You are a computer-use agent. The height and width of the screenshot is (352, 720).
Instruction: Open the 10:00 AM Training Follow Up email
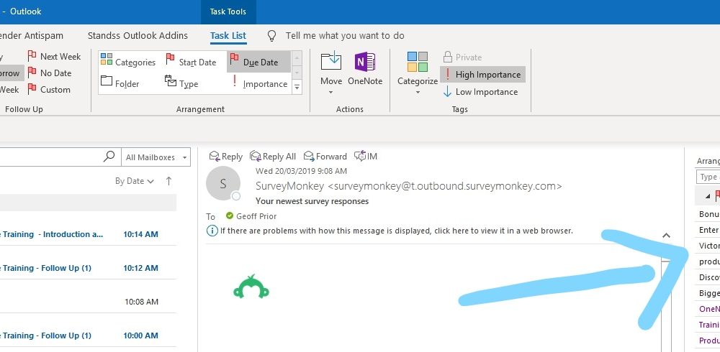pos(88,335)
